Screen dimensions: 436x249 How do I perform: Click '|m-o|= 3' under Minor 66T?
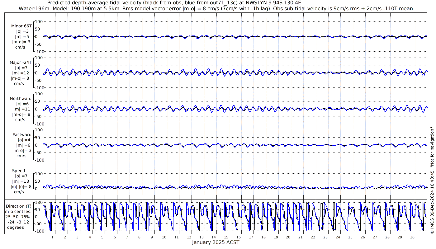21,42
